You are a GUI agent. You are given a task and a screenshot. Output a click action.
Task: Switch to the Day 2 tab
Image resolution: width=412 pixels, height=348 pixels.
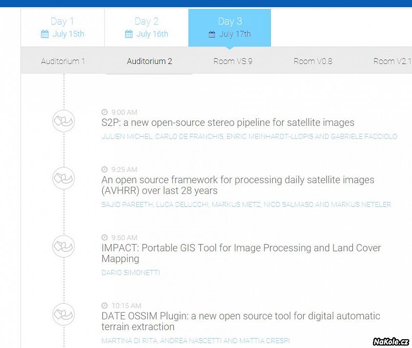pos(146,27)
